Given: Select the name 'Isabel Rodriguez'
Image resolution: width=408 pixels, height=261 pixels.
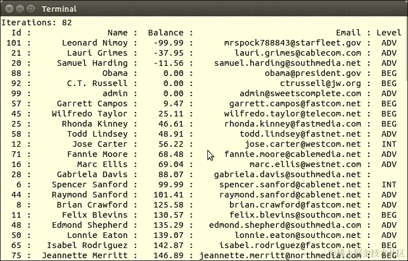Looking at the screenshot, I should tap(87, 245).
